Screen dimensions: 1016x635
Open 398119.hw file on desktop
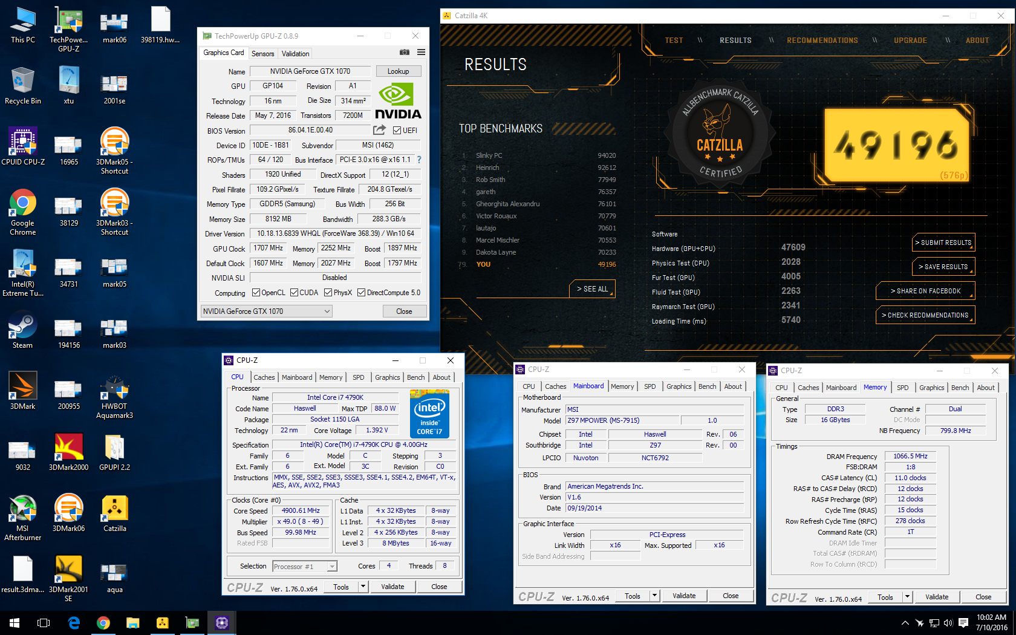point(160,25)
